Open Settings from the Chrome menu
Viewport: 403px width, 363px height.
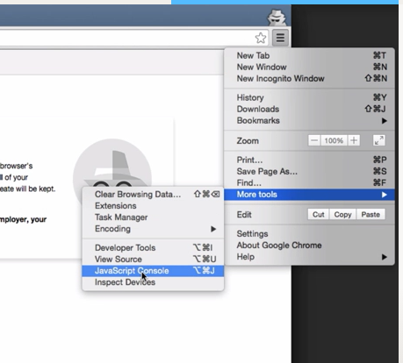point(309,234)
